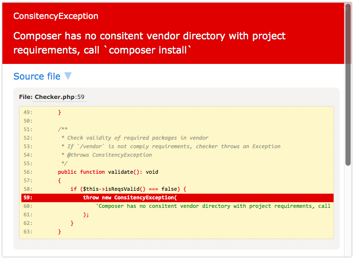
Task: Click line 60 string 'Composer has no consitent'
Action: [213, 206]
